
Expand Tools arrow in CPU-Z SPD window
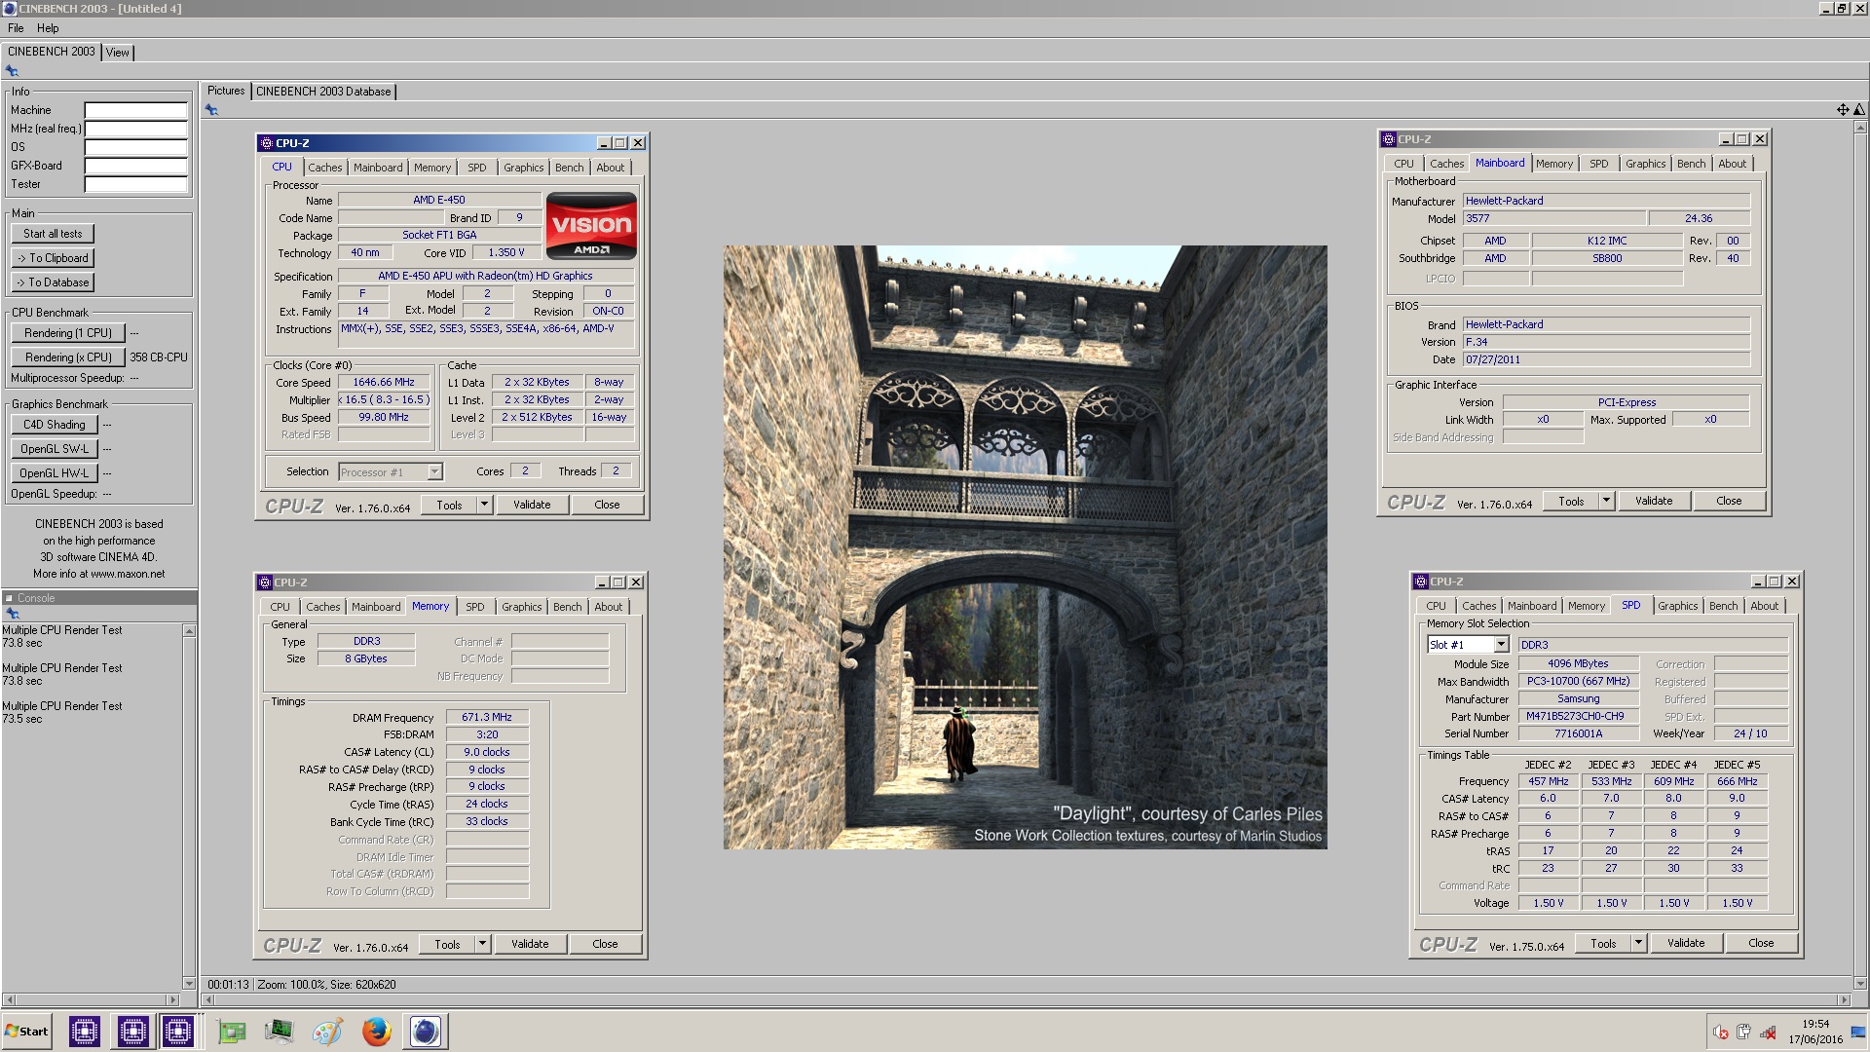click(1638, 943)
